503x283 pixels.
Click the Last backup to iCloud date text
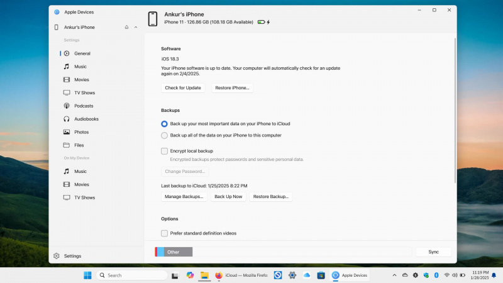[x=204, y=186]
